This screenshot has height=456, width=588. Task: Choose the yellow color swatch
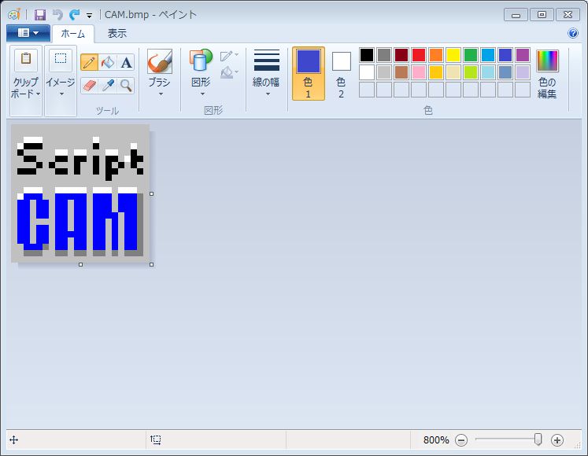pyautogui.click(x=453, y=55)
